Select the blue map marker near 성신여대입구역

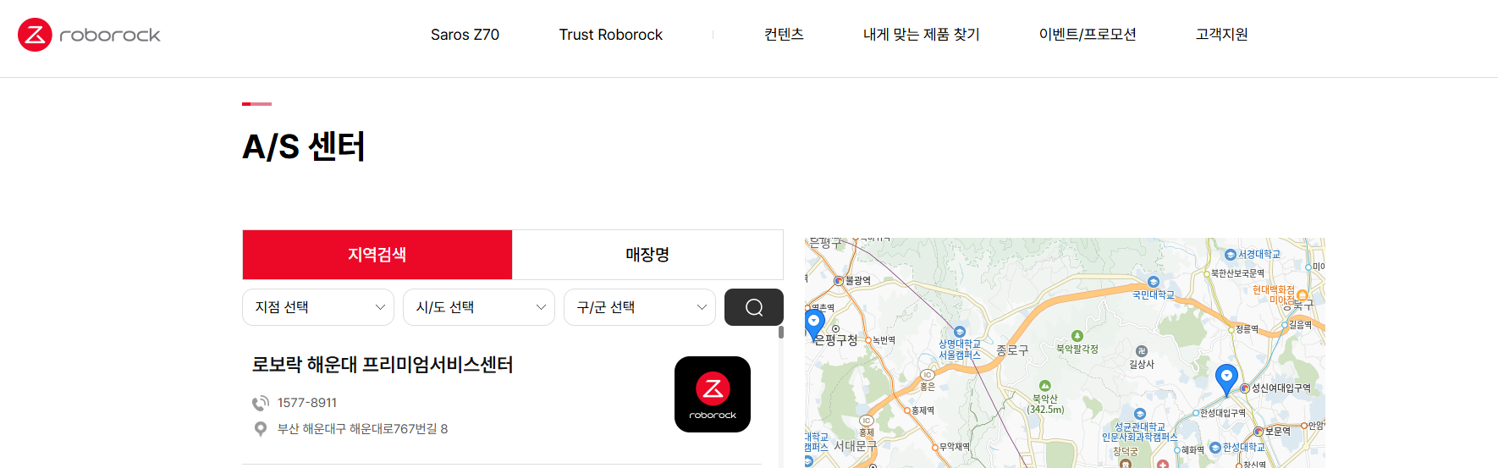[1226, 379]
